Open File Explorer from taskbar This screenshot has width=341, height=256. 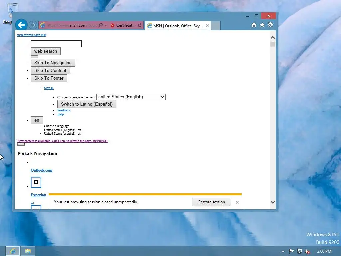pyautogui.click(x=28, y=251)
